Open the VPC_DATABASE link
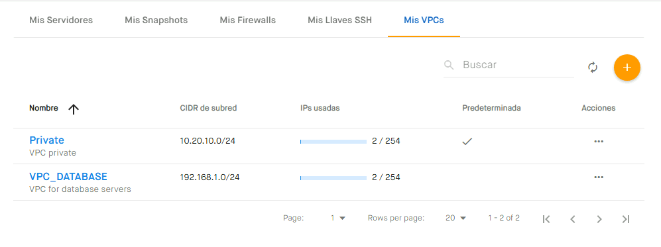 68,176
